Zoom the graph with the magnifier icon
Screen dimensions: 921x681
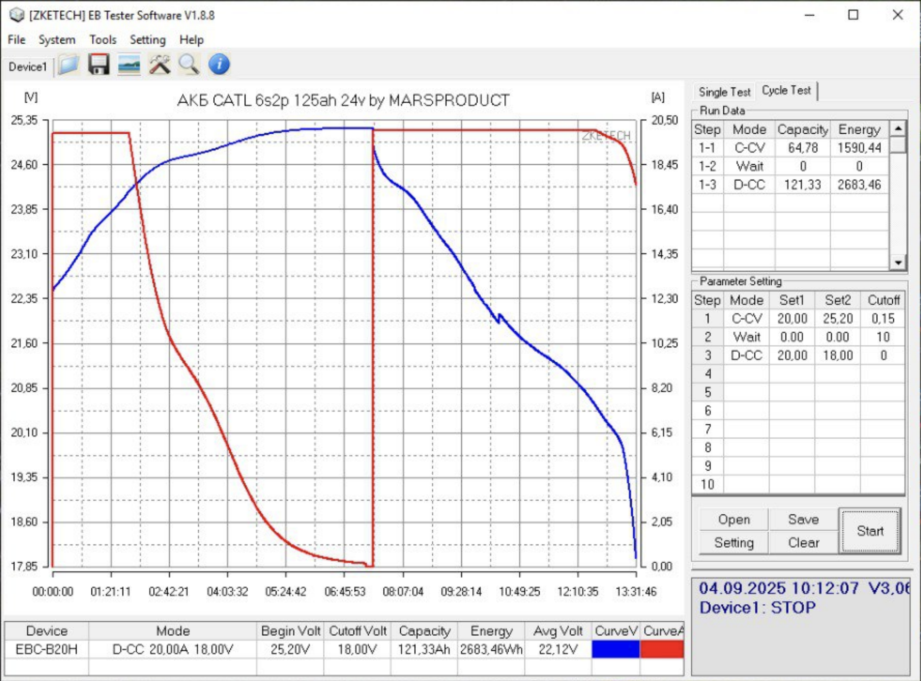tap(188, 65)
